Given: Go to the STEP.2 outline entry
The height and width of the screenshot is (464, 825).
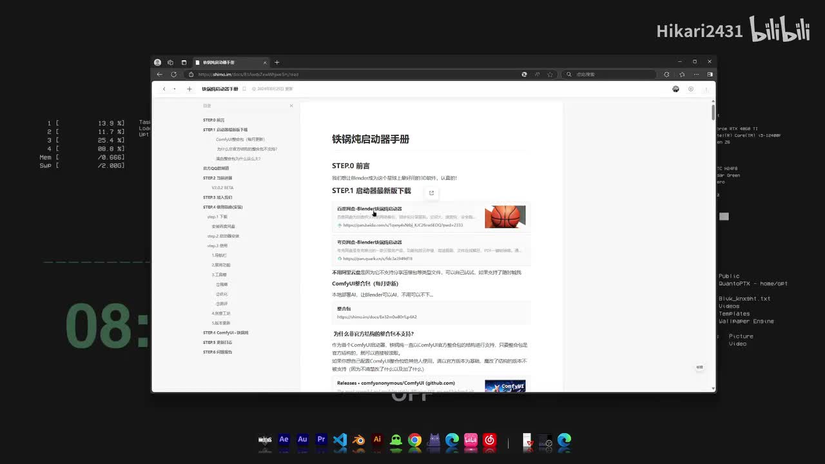Looking at the screenshot, I should (x=218, y=178).
